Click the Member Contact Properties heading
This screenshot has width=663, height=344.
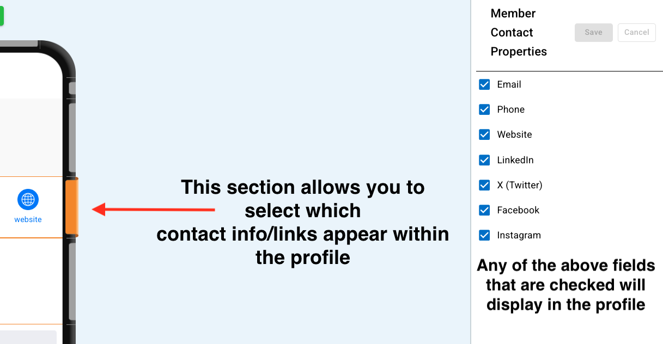tap(518, 33)
